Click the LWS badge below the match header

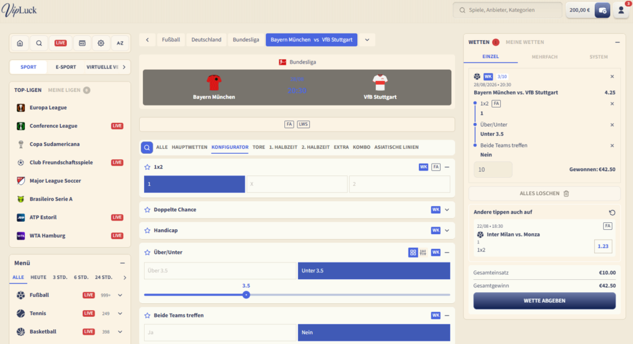point(303,124)
